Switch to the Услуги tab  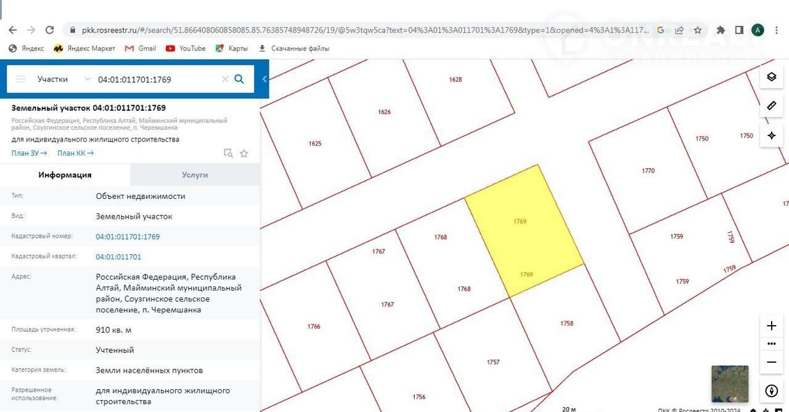195,175
